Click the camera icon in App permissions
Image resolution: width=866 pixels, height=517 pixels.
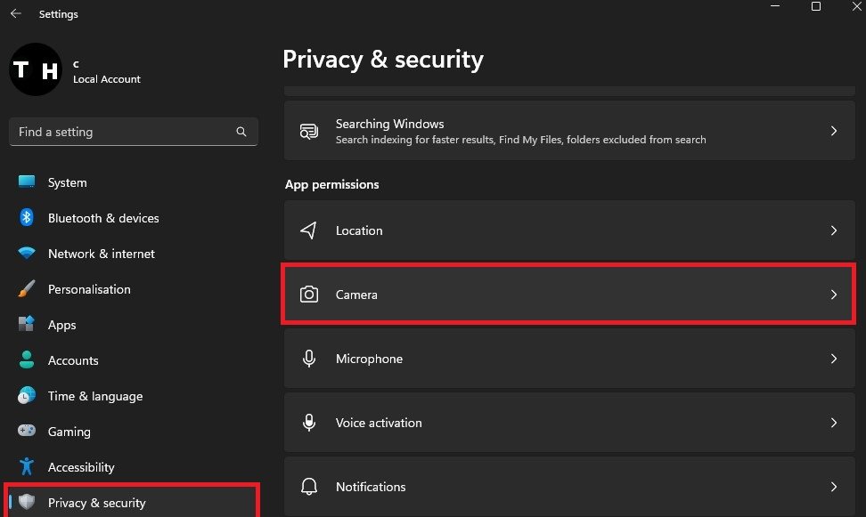[x=309, y=295]
